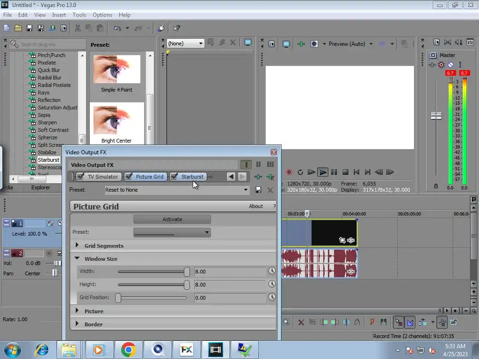Viewport: 479px width, 359px height.
Task: Open Picture Grid Preset dropdown
Action: pyautogui.click(x=172, y=232)
